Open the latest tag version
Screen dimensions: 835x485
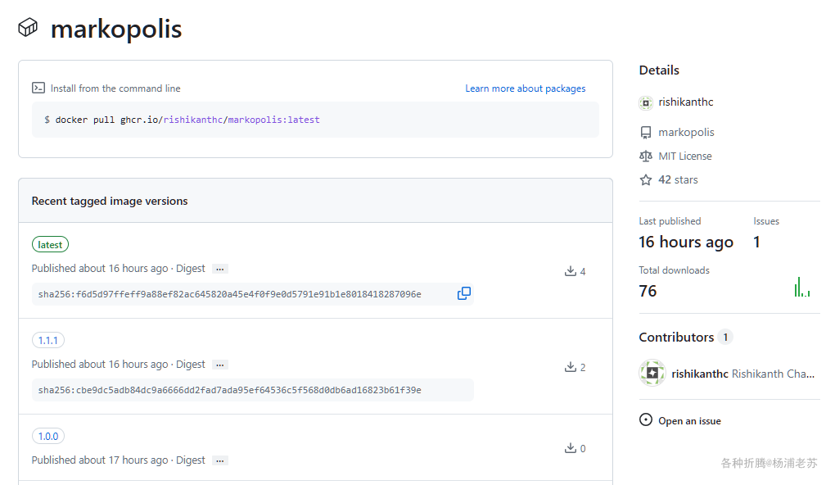pyautogui.click(x=50, y=244)
